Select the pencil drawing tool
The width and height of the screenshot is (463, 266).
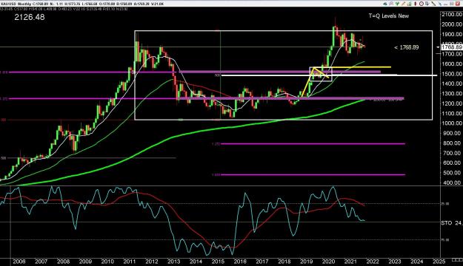click(403, 4)
